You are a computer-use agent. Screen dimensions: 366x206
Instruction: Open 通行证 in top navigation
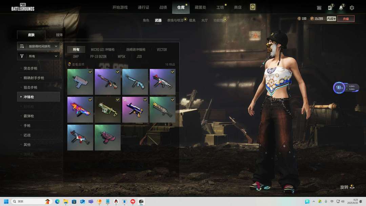[x=143, y=7]
